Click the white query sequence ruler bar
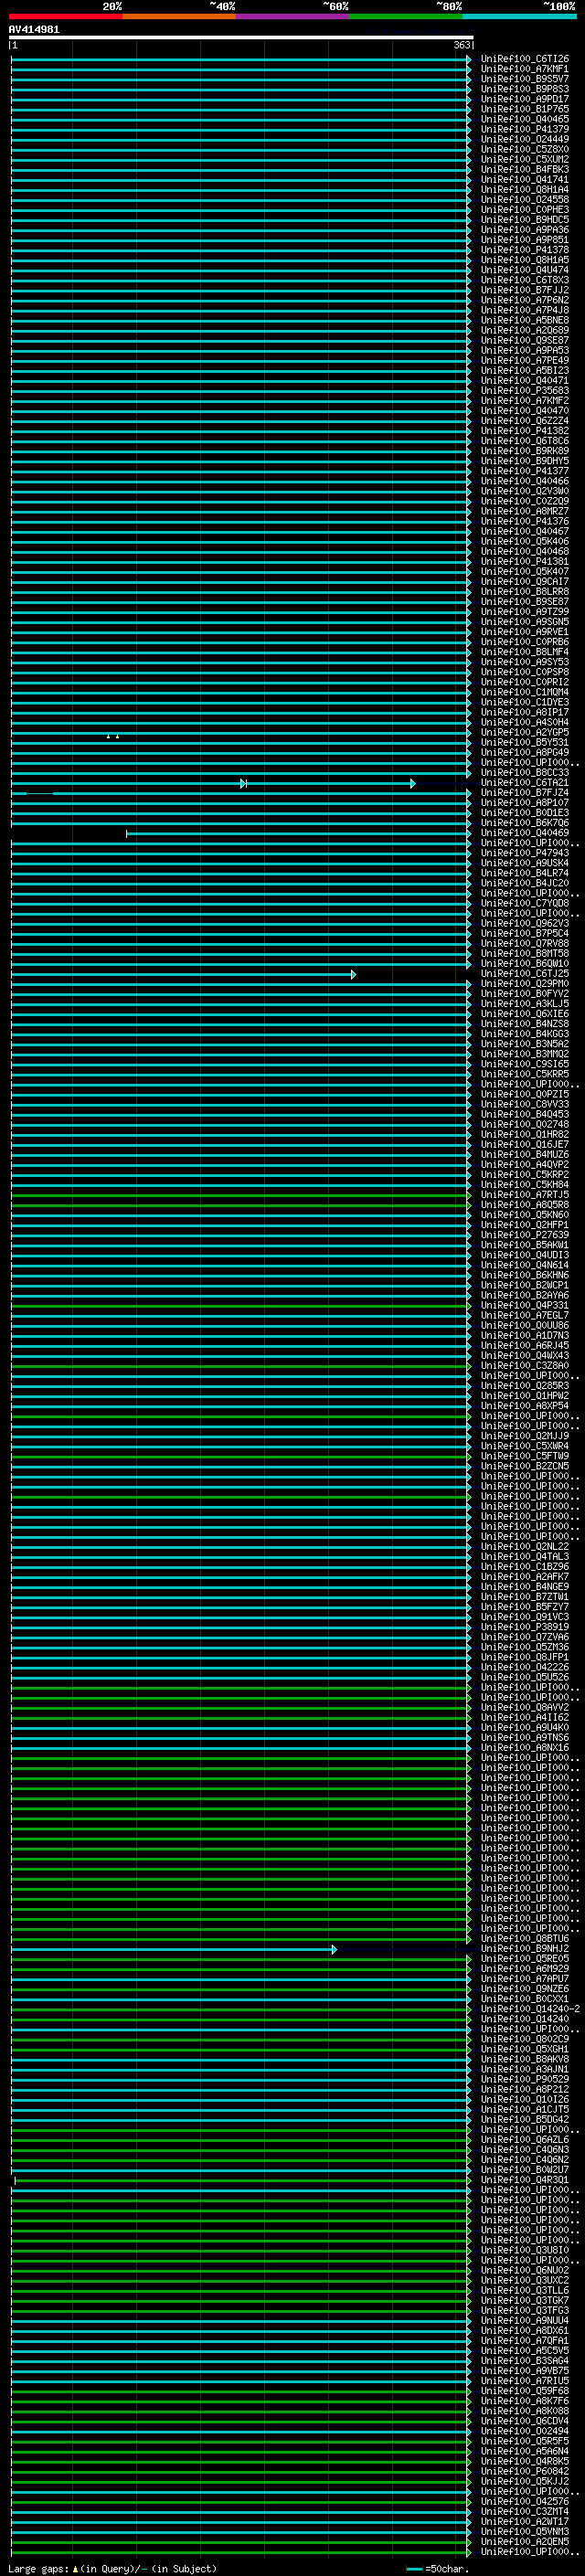Screen dimensions: 585x2576 coord(241,37)
